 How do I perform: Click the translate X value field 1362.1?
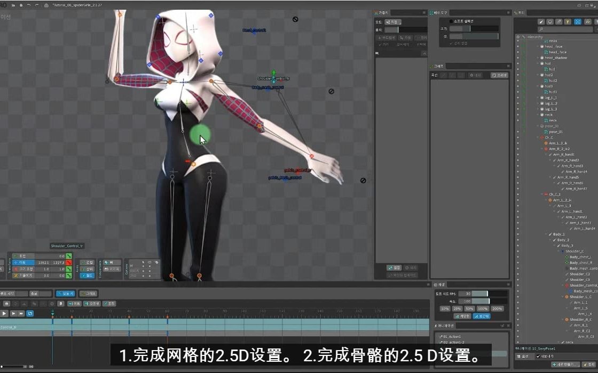pos(43,263)
